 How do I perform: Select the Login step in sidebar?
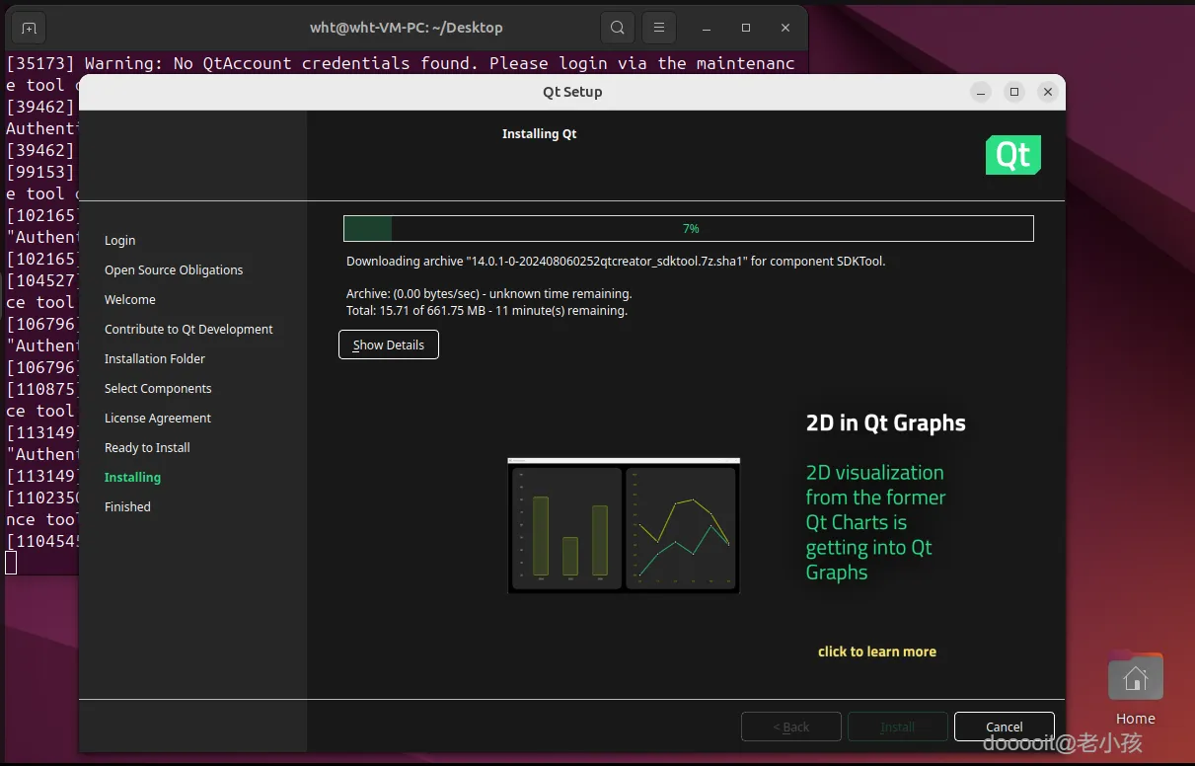tap(120, 240)
